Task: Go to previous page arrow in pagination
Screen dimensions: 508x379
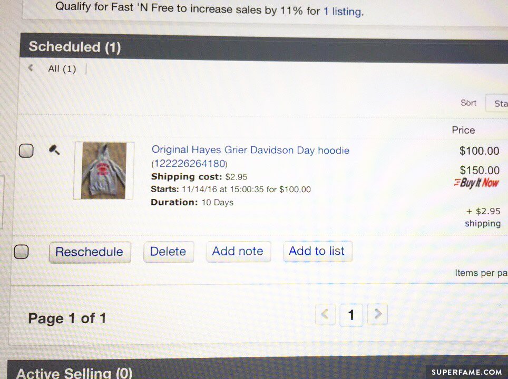Action: 325,314
